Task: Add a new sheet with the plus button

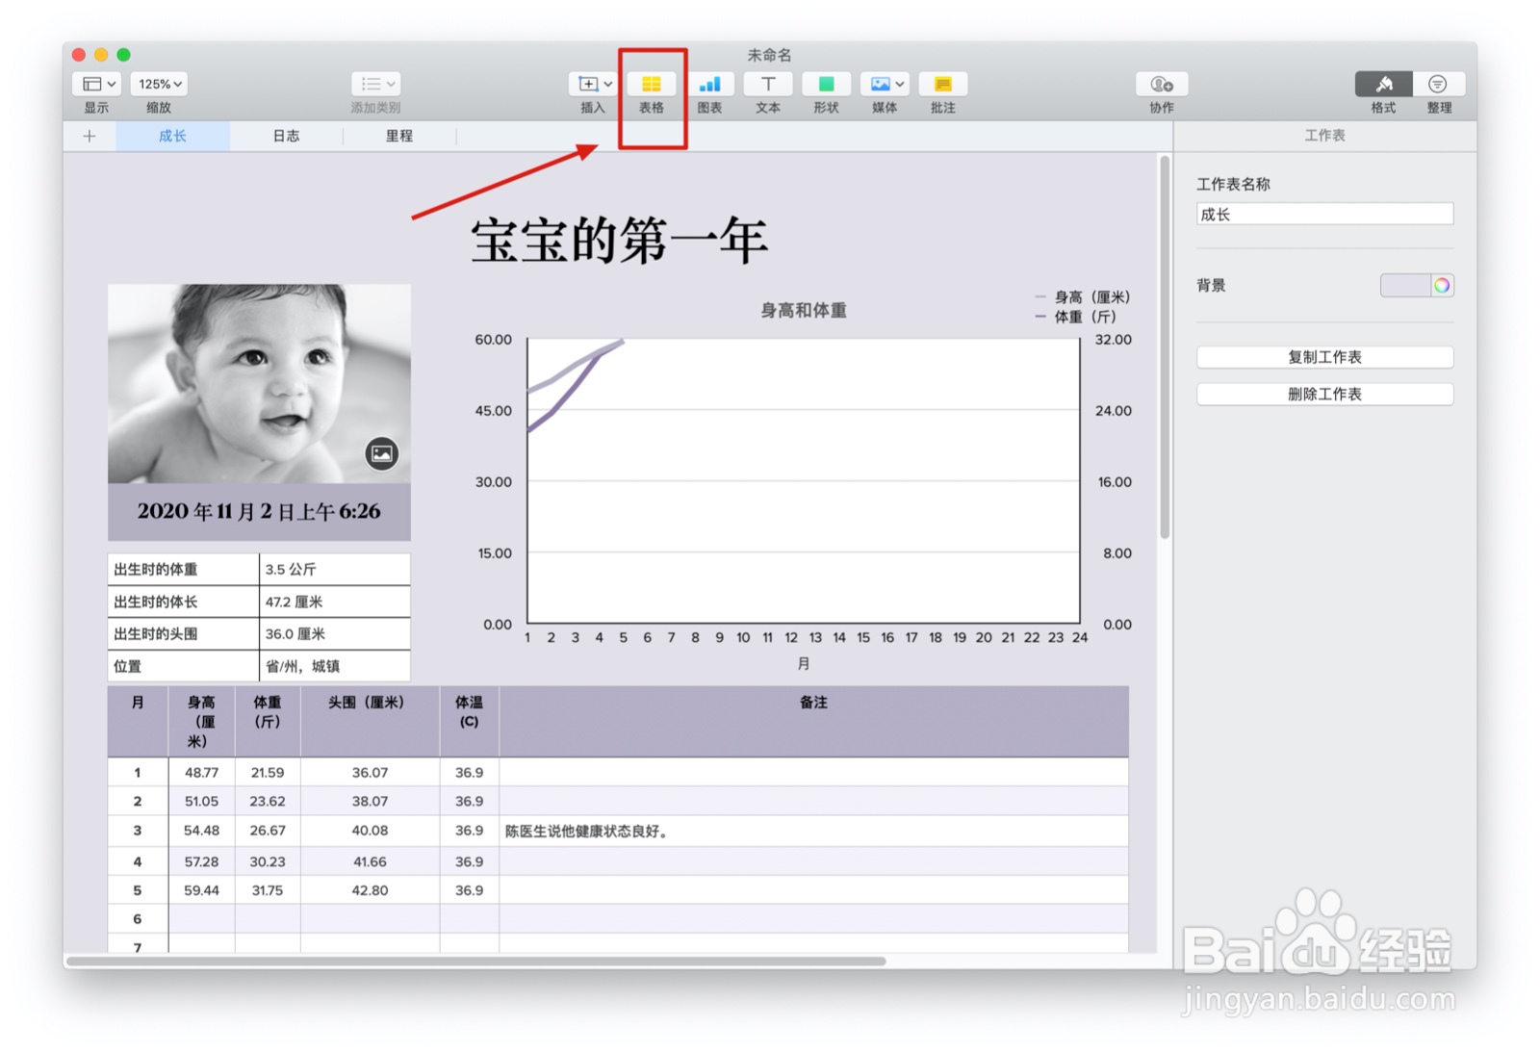Action: pos(89,136)
